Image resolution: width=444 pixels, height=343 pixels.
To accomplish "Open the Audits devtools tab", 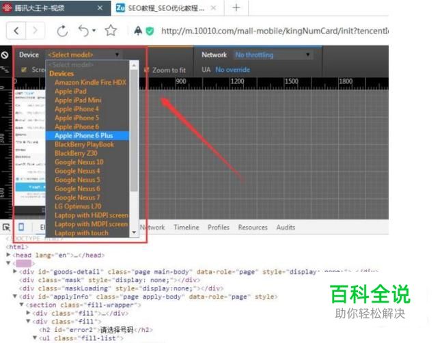I will 286,227.
